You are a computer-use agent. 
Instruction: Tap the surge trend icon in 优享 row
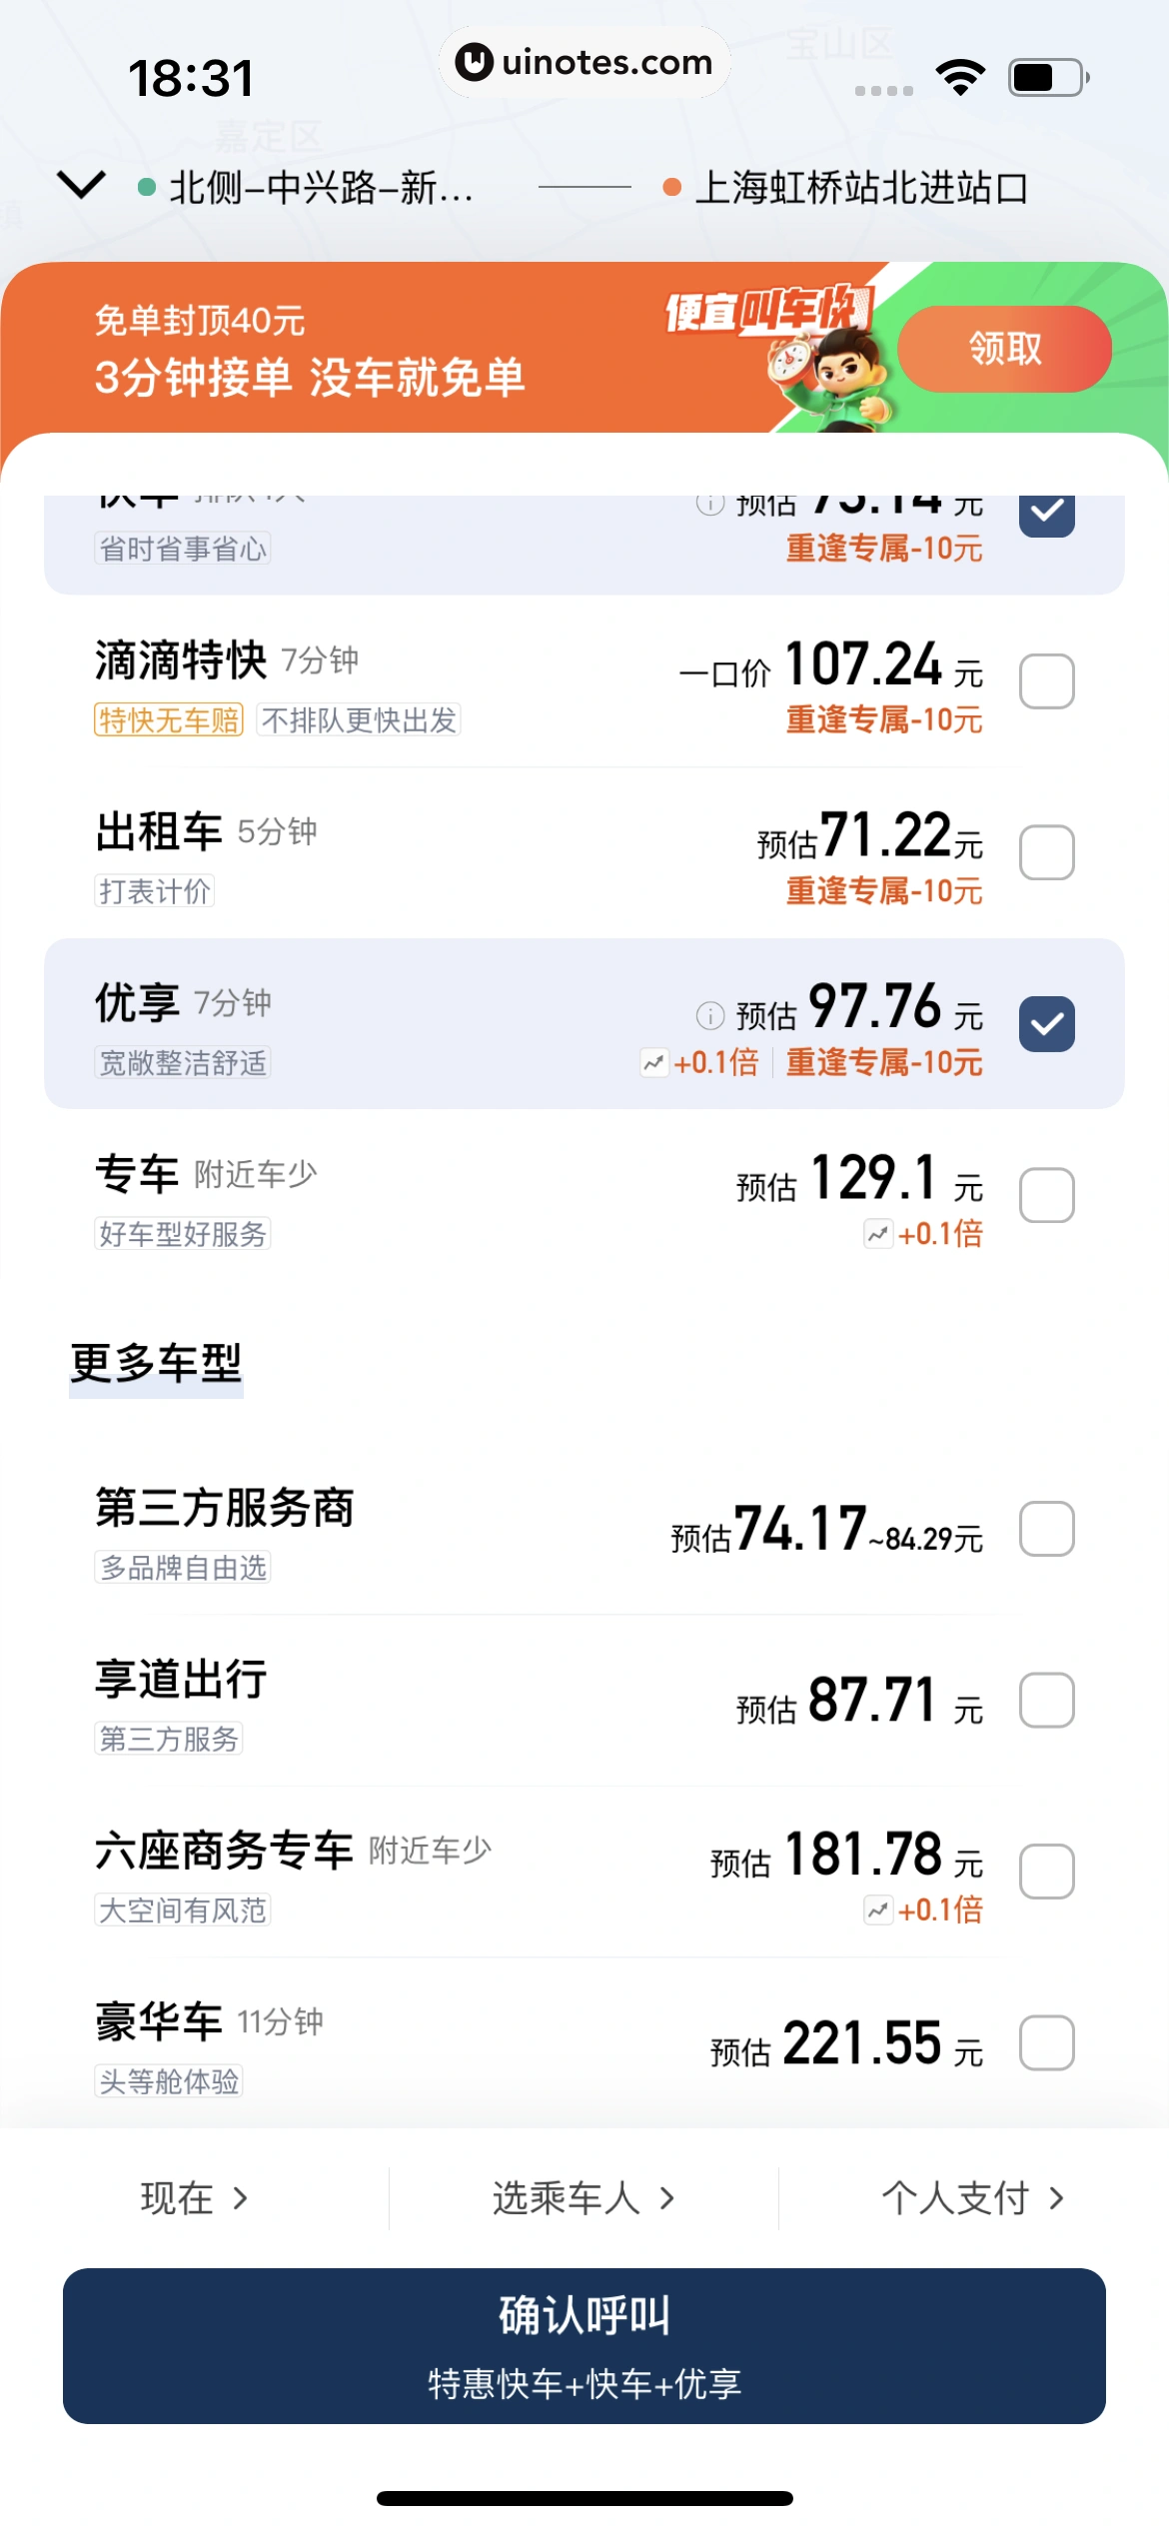coord(654,1062)
